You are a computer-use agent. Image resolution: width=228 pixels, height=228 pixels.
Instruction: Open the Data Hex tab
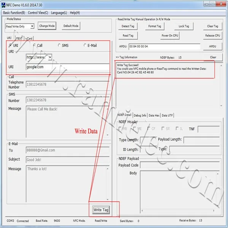[154, 115]
